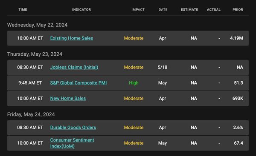Select the 5/18 date for Jobless Claims

(163, 67)
